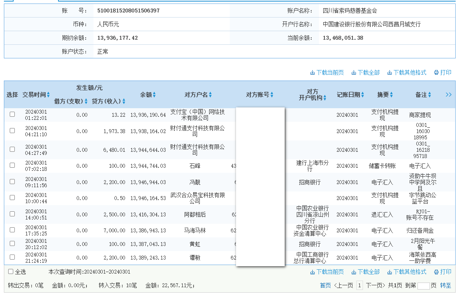The image size is (458, 295).
Task: Toggle the 全选 select-all checkbox
Action: tap(11, 272)
